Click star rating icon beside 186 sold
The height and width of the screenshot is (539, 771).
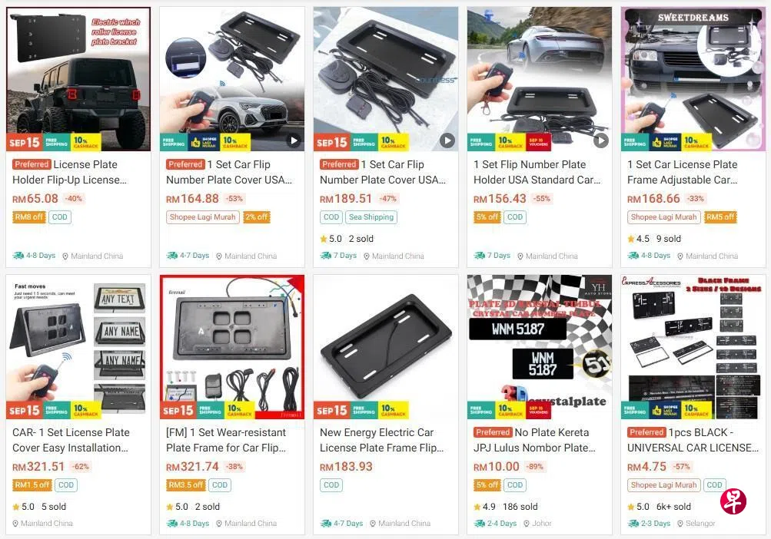[477, 507]
